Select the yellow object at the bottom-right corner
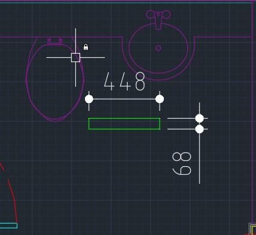The width and height of the screenshot is (256, 235). 254,230
